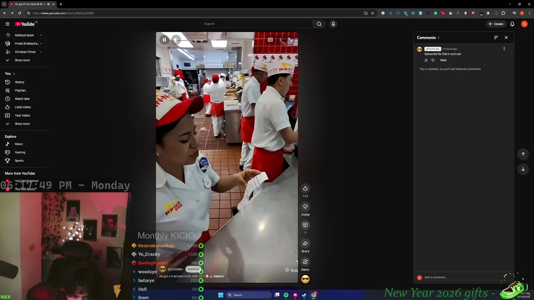Open Sort comments menu

pos(496,37)
